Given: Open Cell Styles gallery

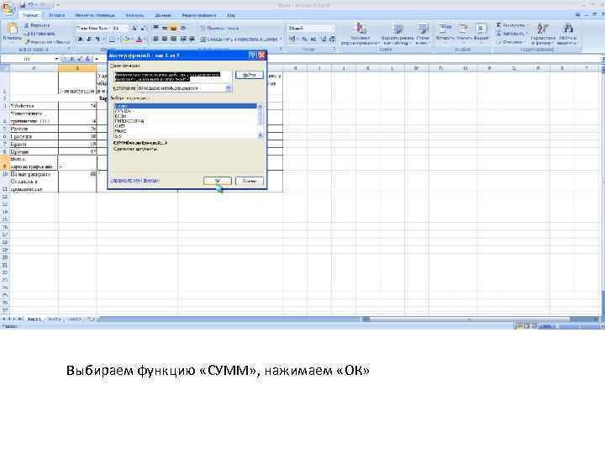Looking at the screenshot, I should click(423, 34).
